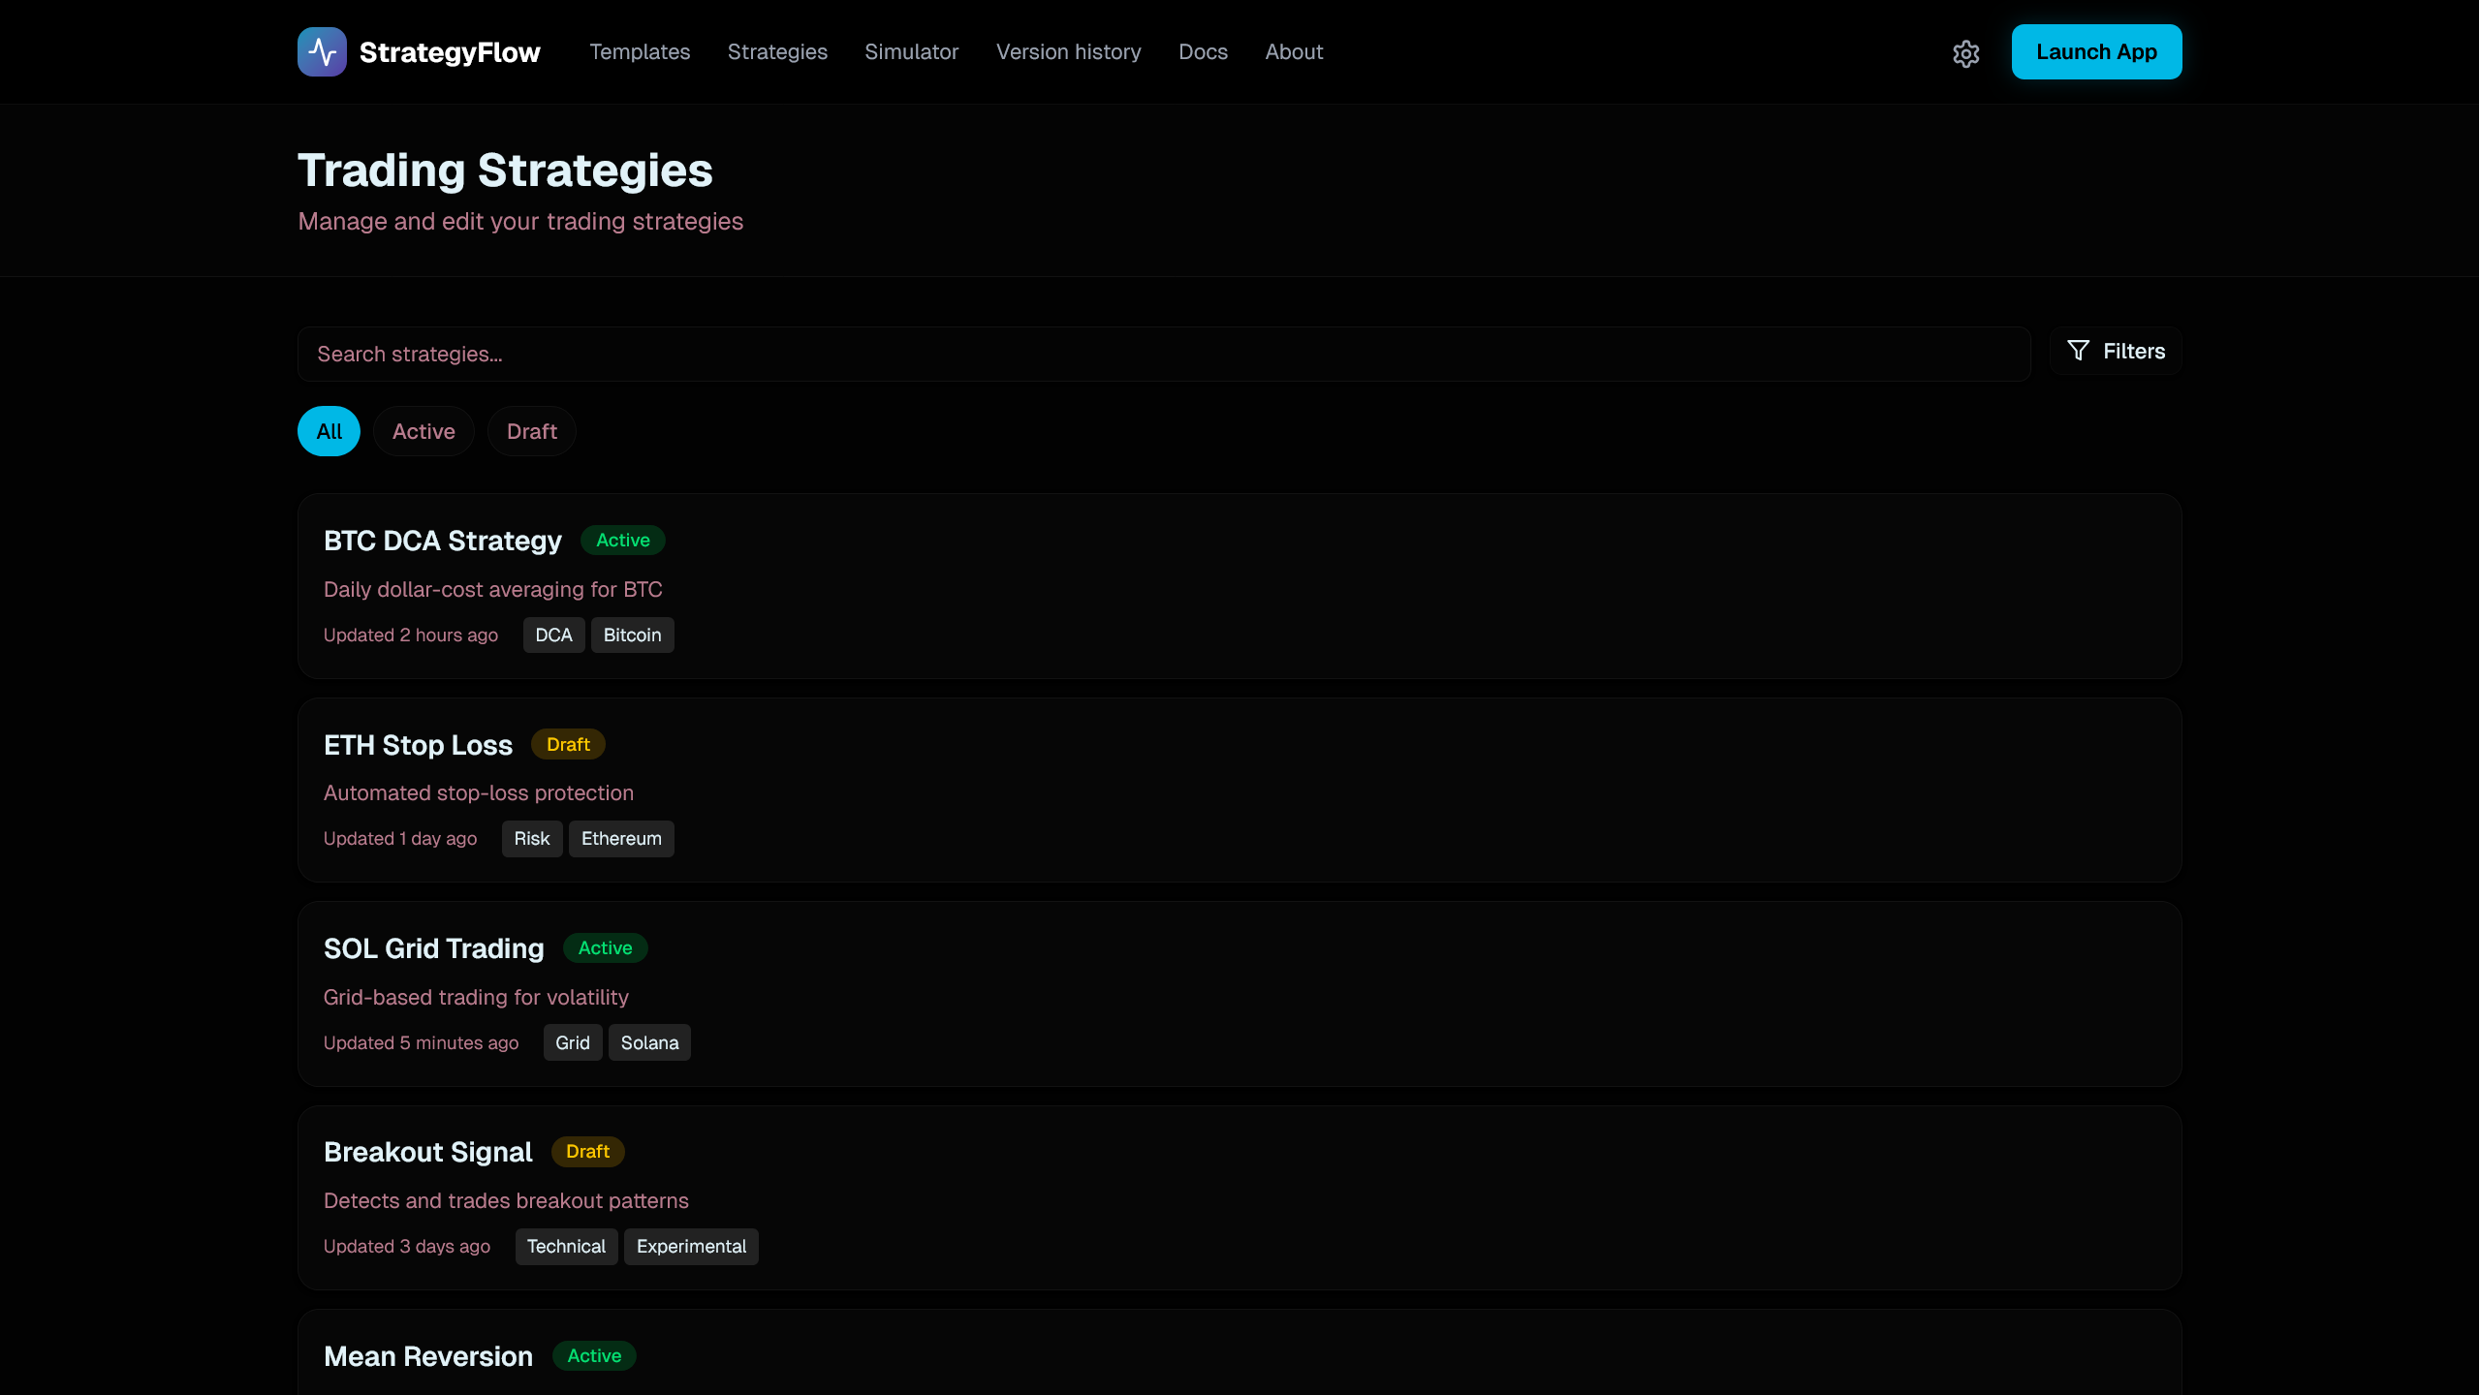
Task: Open the Docs nav link
Action: (x=1203, y=52)
